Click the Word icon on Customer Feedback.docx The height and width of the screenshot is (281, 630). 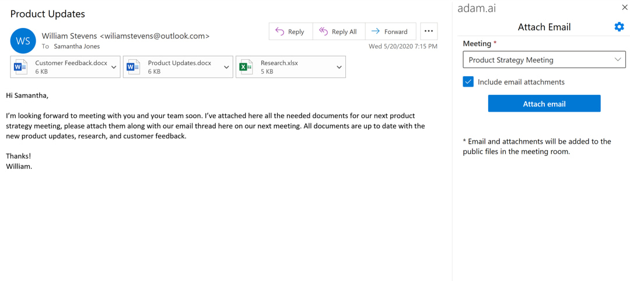coord(20,66)
